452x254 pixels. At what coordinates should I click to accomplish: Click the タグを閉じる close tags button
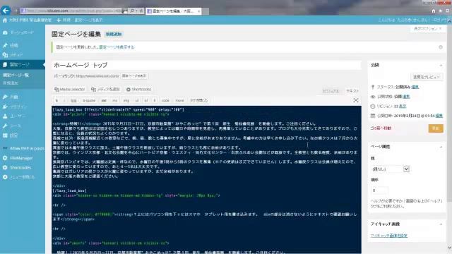(198, 100)
